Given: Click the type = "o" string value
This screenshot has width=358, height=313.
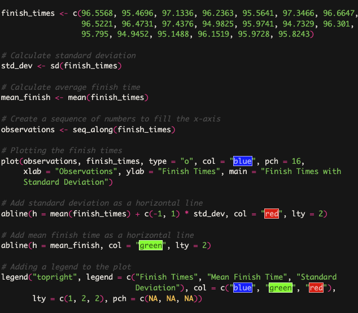Looking at the screenshot, I should (187, 161).
